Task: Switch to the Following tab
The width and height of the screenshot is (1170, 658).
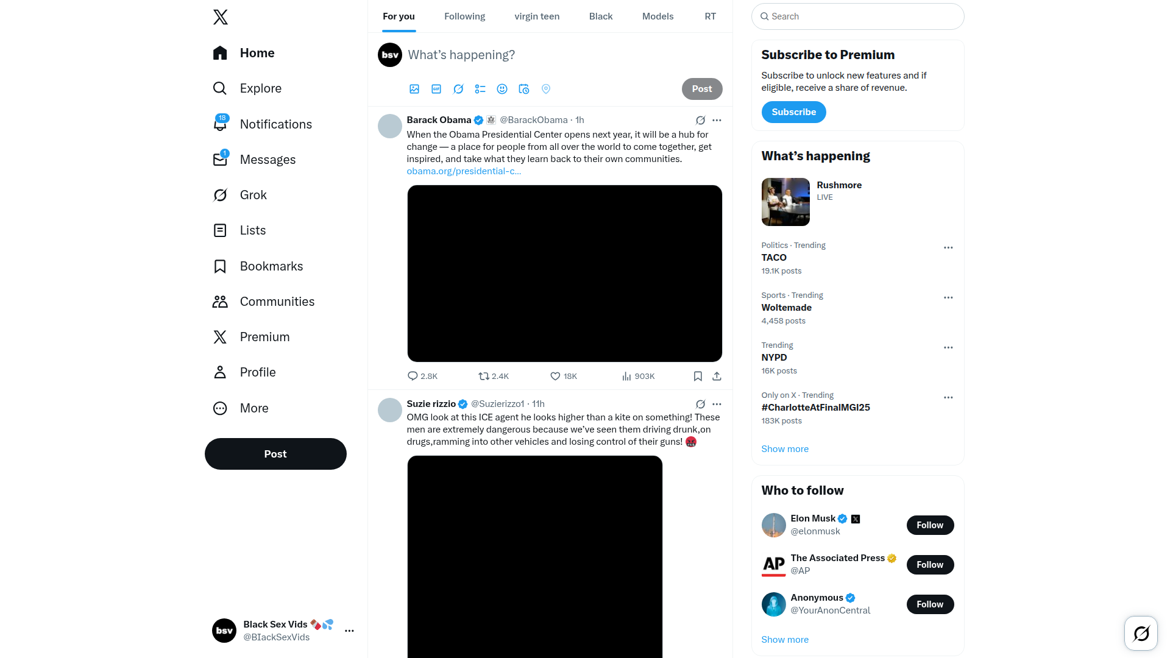Action: pyautogui.click(x=464, y=16)
